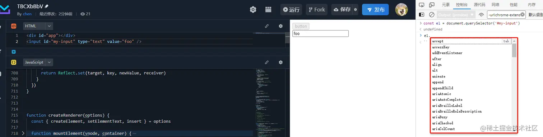This screenshot has width=543, height=137.
Task: Select the ariaAtomic autocomplete suggestion
Action: (x=471, y=94)
